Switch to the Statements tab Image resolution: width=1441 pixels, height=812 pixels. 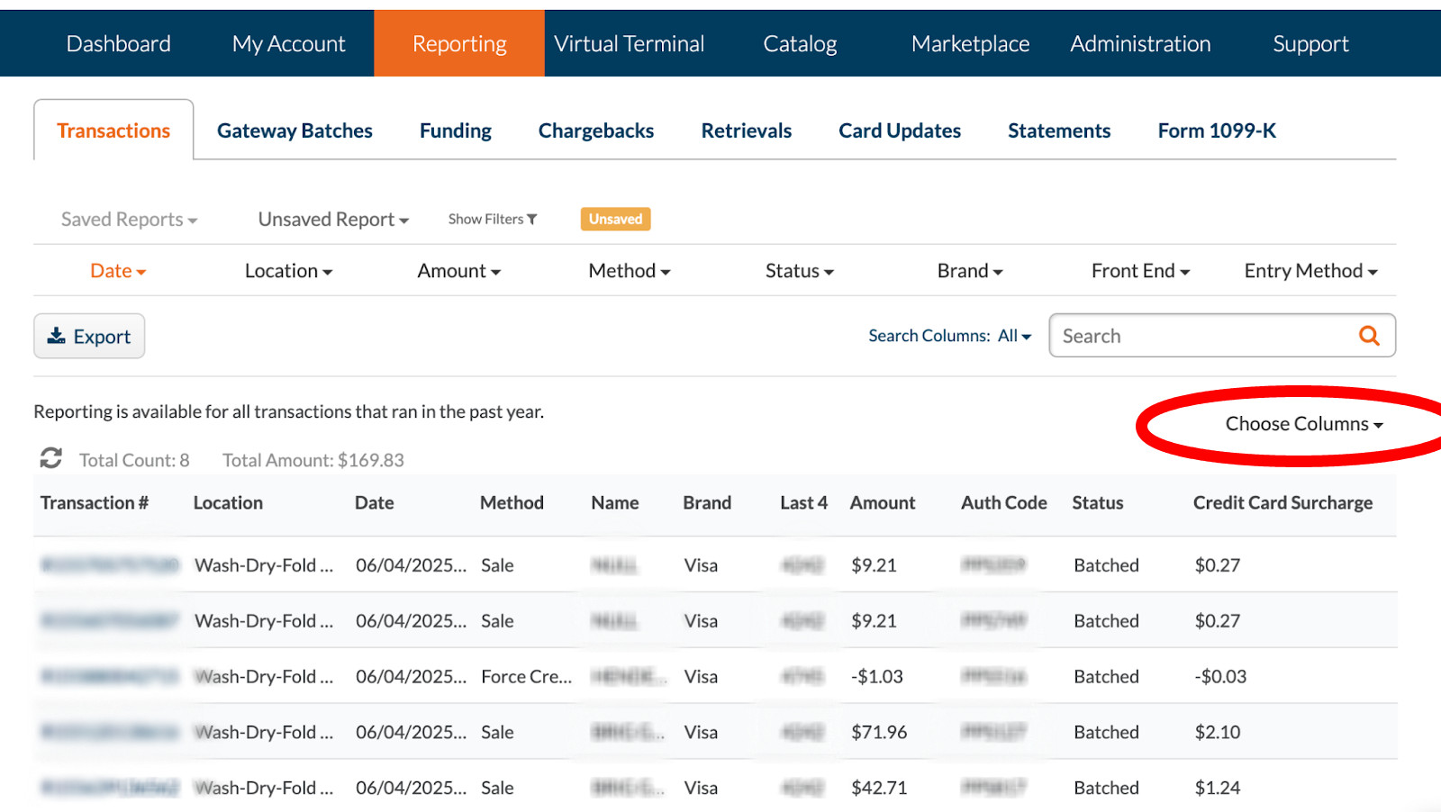(x=1059, y=131)
